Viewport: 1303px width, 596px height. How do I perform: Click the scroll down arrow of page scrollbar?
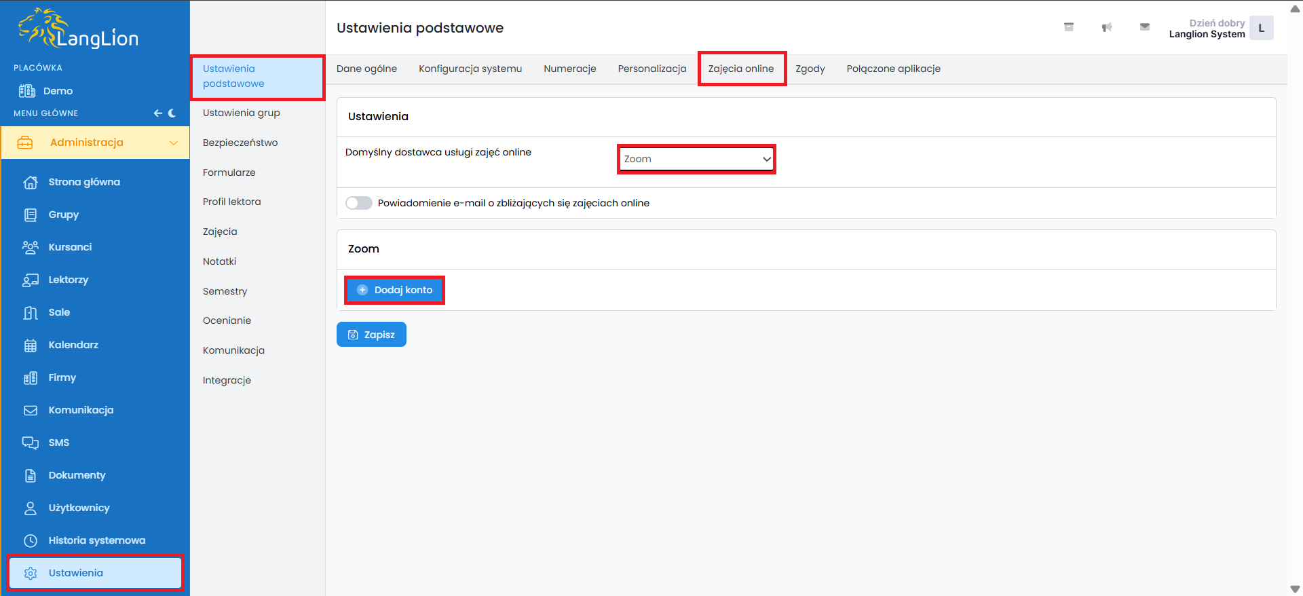(1295, 589)
